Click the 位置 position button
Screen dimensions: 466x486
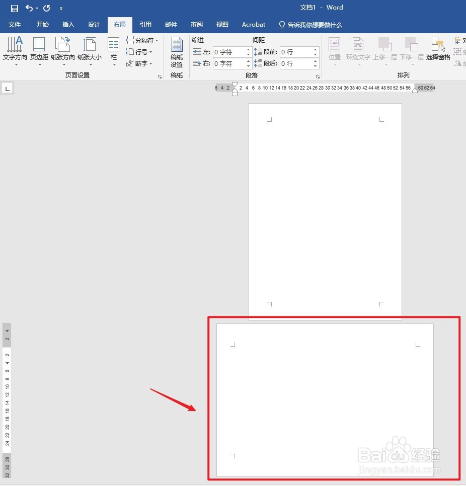pyautogui.click(x=335, y=51)
